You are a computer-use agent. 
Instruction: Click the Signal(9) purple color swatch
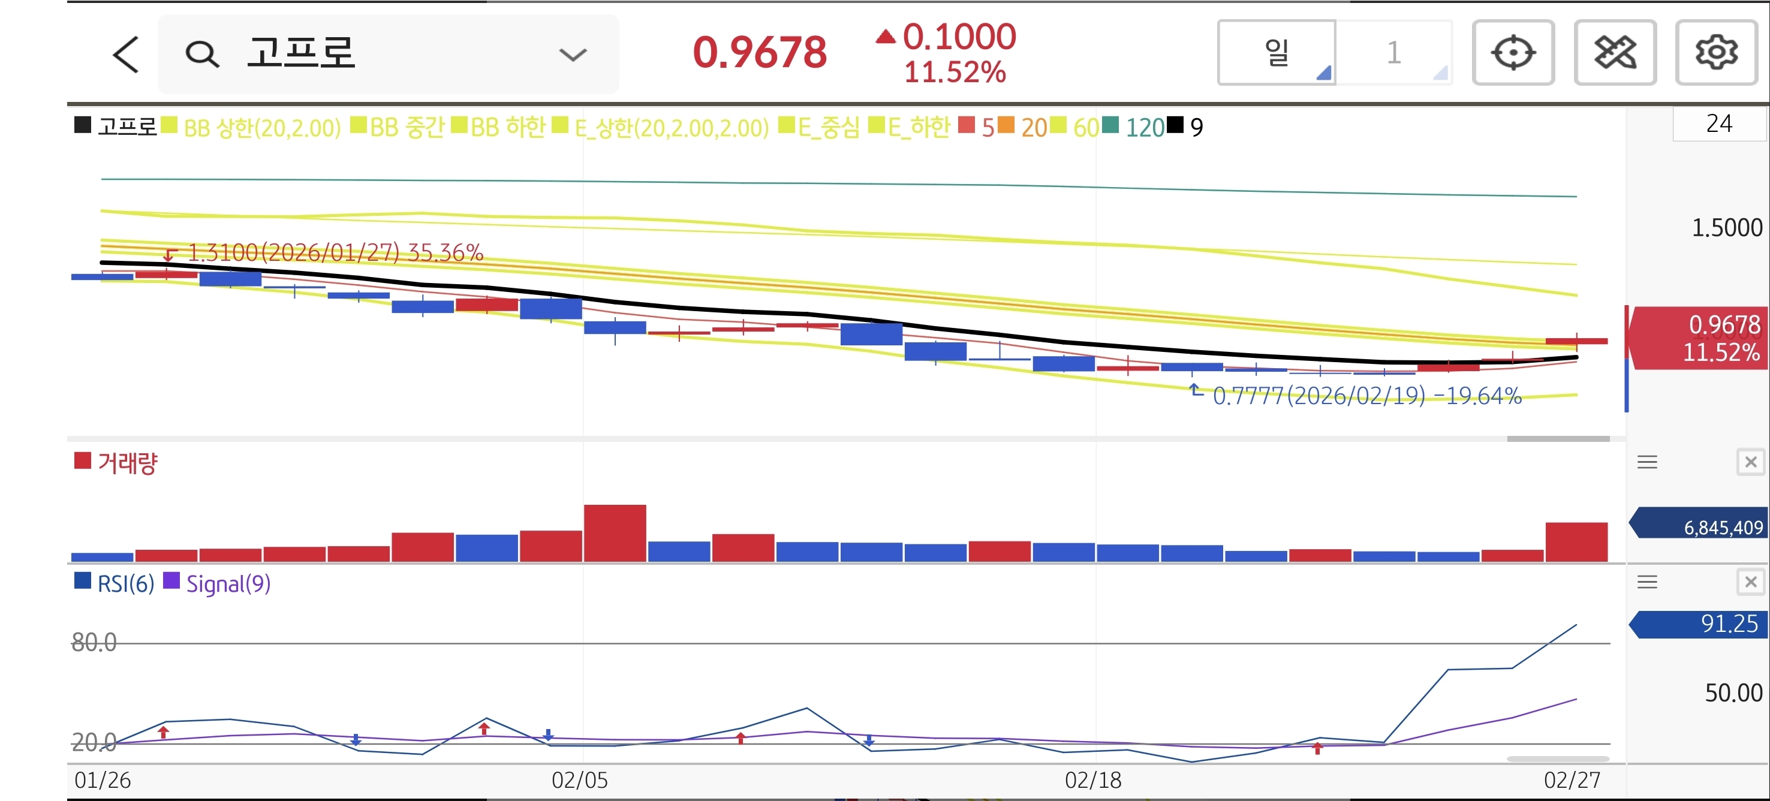tap(171, 582)
